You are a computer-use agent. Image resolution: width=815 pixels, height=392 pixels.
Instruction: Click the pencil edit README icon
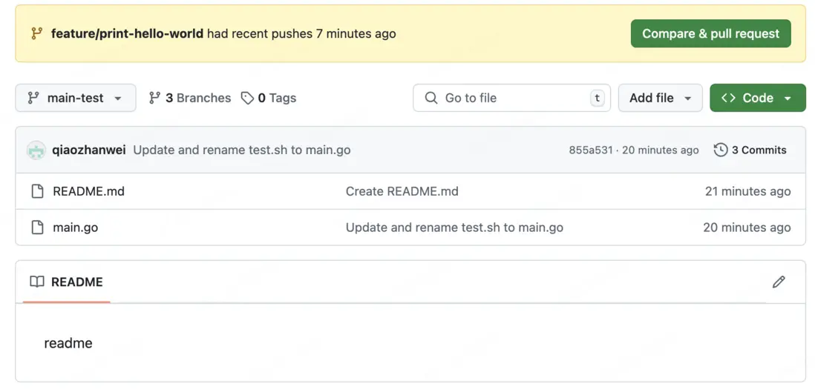pyautogui.click(x=778, y=282)
